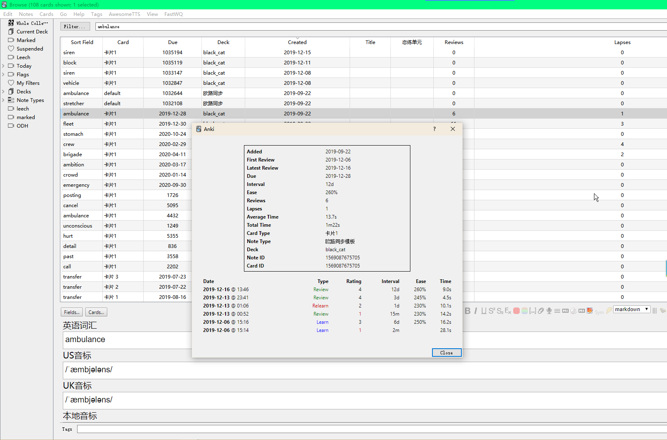The width and height of the screenshot is (667, 440).
Task: Open the FastWQ menu
Action: tap(173, 14)
